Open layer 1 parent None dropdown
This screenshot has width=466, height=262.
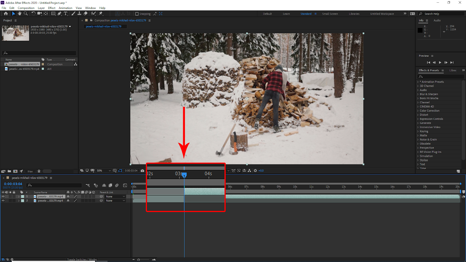click(x=115, y=196)
